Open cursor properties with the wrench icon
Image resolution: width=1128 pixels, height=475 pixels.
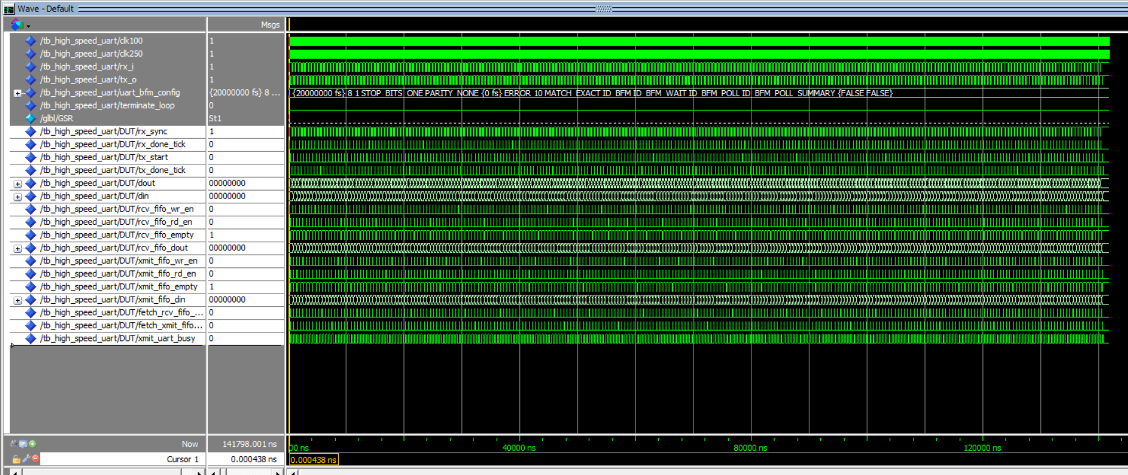(26, 459)
